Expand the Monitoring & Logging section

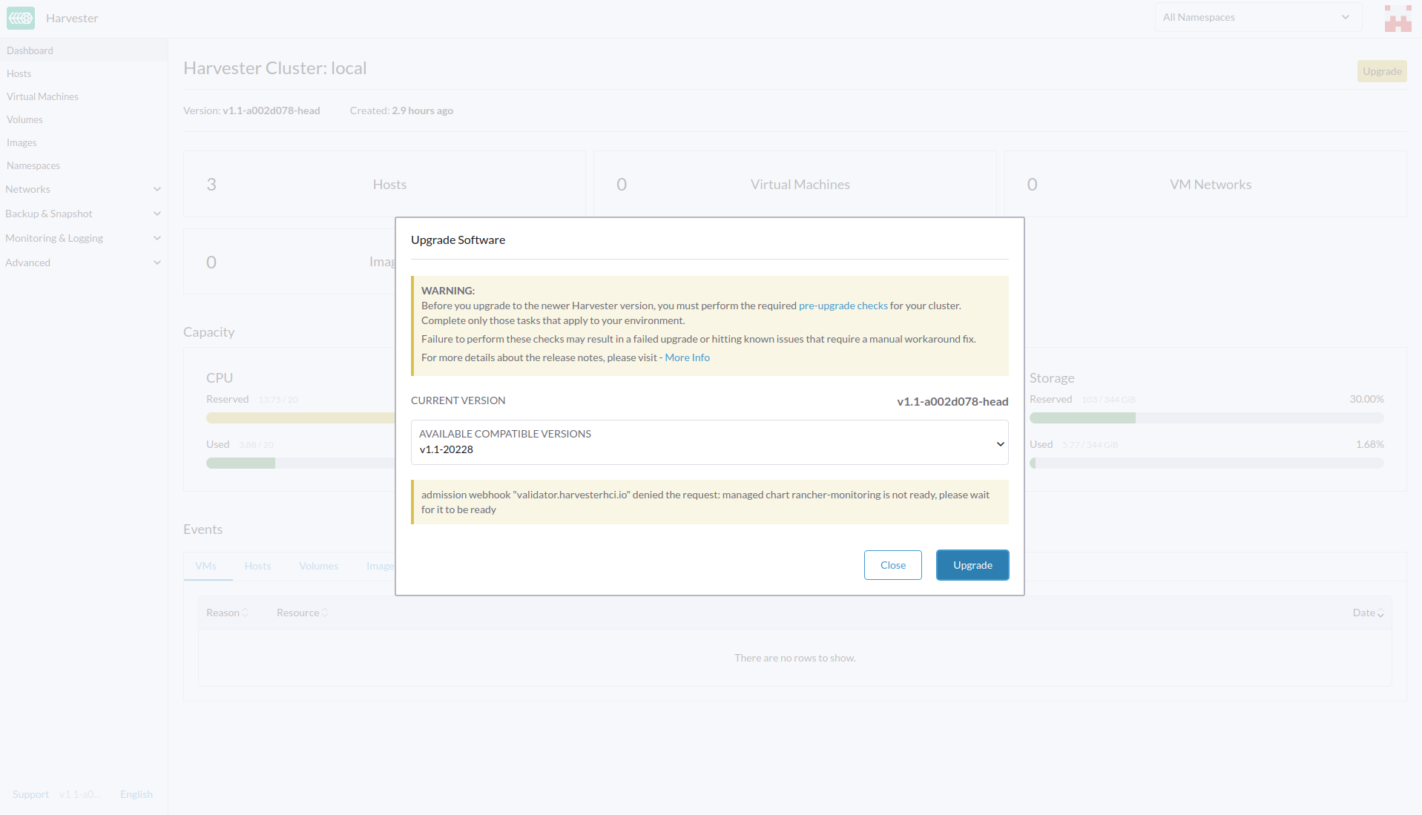pos(157,238)
